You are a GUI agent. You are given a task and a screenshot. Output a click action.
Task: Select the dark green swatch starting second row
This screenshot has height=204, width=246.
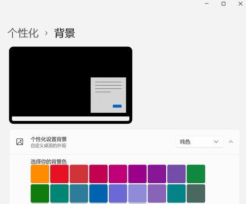pos(40,194)
